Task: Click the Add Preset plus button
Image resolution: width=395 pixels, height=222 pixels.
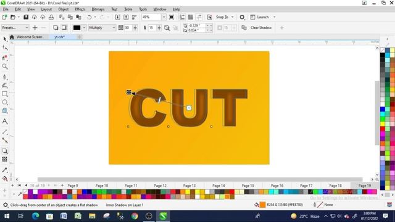Action: pyautogui.click(x=35, y=28)
